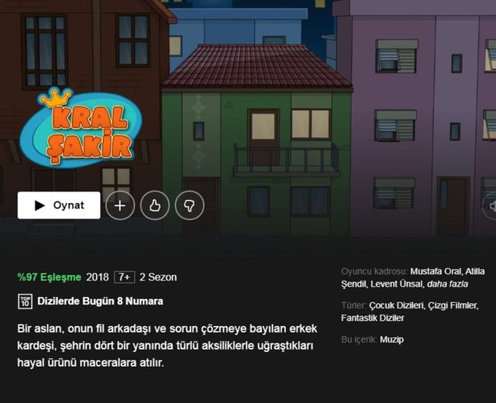This screenshot has height=403, width=496.
Task: Click the 7+ maturity rating badge
Action: pyautogui.click(x=125, y=277)
